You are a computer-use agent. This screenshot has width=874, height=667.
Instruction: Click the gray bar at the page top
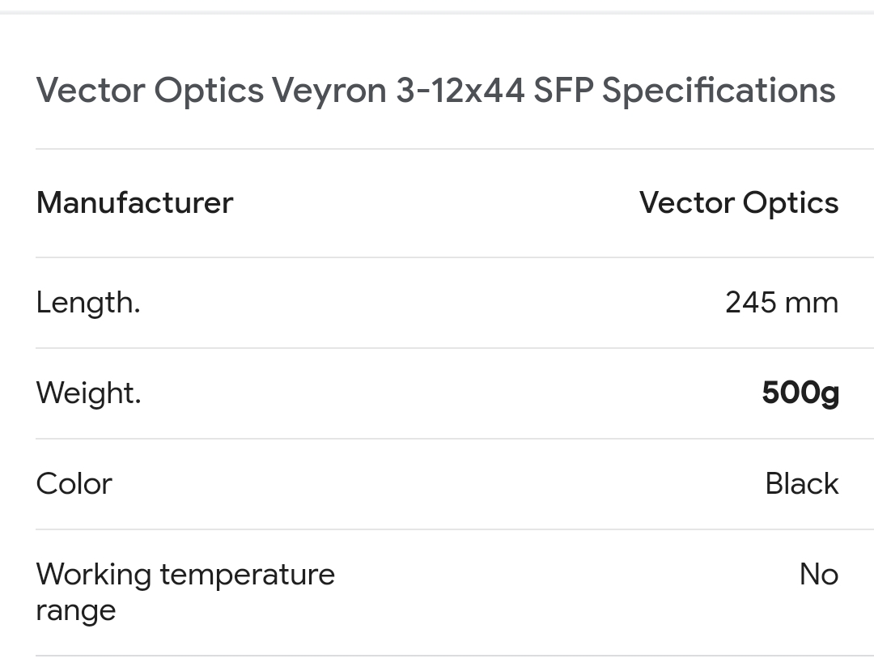point(437,11)
